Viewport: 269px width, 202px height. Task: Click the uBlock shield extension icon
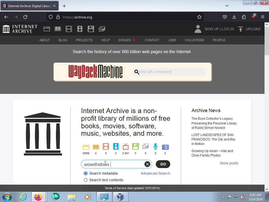tap(254, 17)
